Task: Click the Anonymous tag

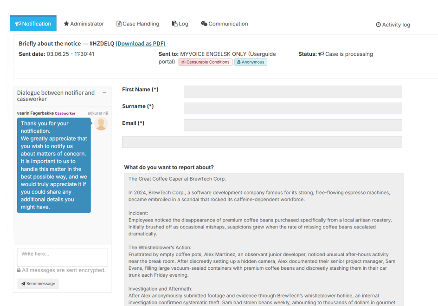Action: 251,62
